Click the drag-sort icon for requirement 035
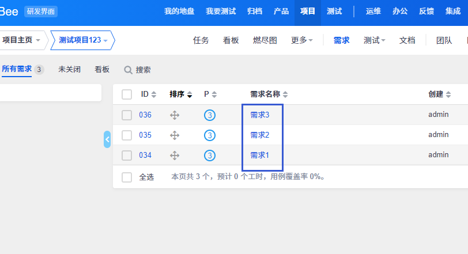Image resolution: width=468 pixels, height=254 pixels. [x=175, y=135]
